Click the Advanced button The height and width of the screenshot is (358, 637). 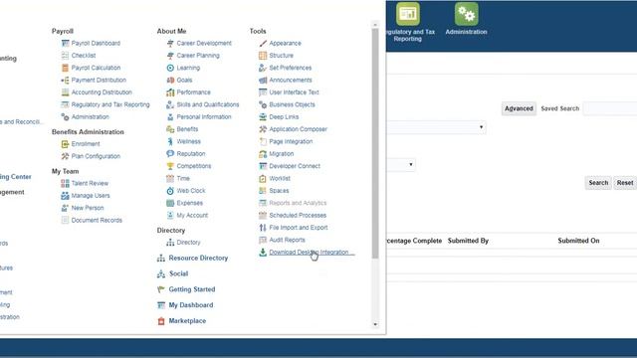coord(519,108)
